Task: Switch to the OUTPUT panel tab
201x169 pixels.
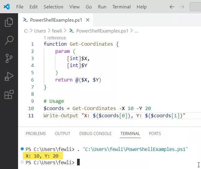Action: pos(62,134)
